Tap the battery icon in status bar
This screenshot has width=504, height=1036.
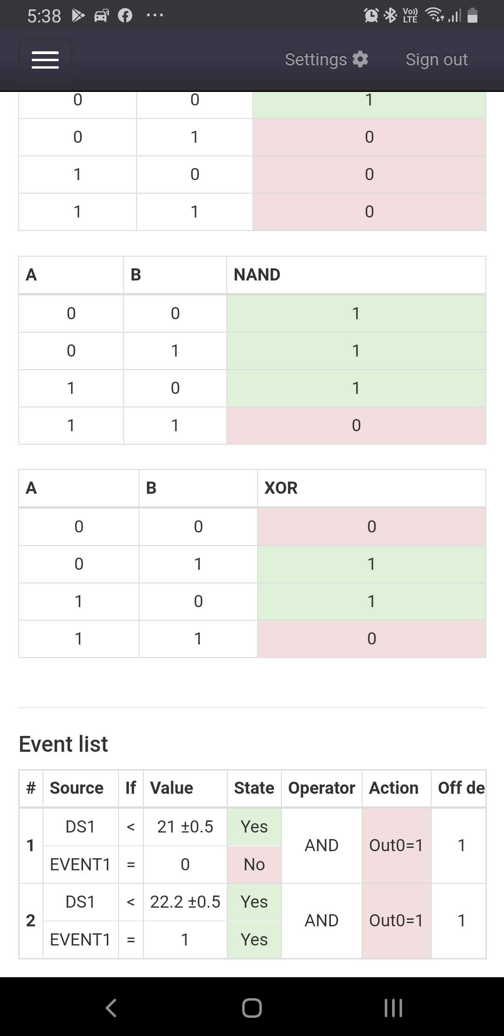pos(472,16)
